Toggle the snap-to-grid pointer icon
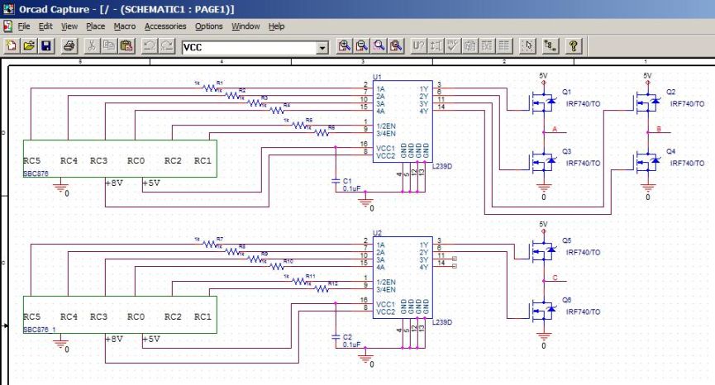 click(x=527, y=46)
